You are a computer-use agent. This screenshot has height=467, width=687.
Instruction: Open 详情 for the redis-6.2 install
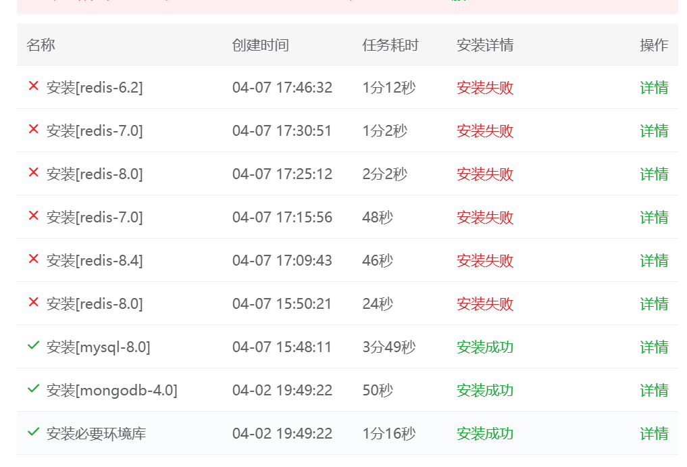[x=654, y=88]
